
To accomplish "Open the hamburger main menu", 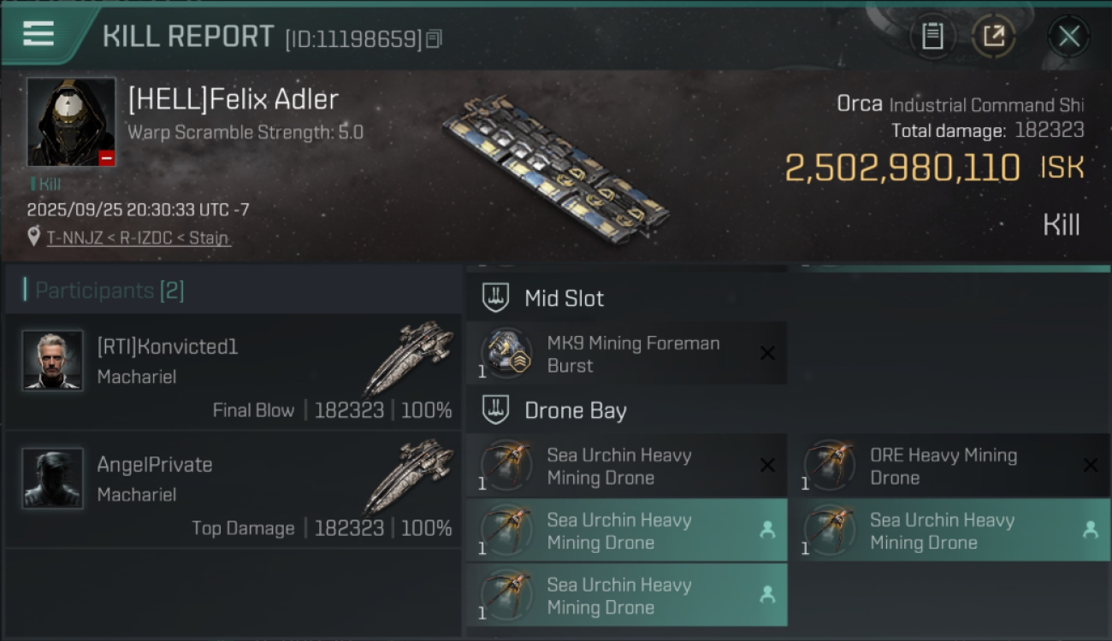I will coord(38,34).
